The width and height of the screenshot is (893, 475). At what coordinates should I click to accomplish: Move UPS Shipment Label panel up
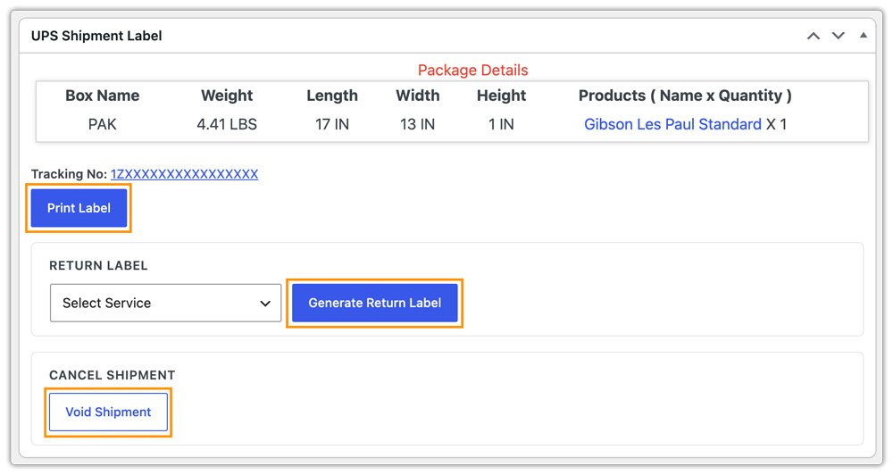pos(814,36)
